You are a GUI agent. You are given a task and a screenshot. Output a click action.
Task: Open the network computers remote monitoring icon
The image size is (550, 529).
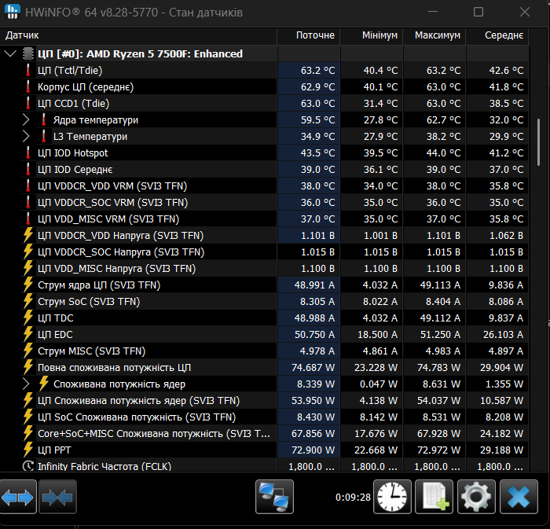click(274, 498)
